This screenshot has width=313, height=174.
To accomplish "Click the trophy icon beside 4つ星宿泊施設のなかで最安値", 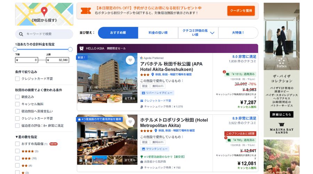I will pyautogui.click(x=142, y=157).
